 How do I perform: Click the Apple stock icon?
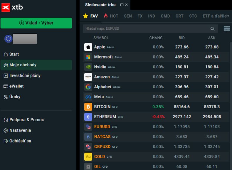[88, 47]
